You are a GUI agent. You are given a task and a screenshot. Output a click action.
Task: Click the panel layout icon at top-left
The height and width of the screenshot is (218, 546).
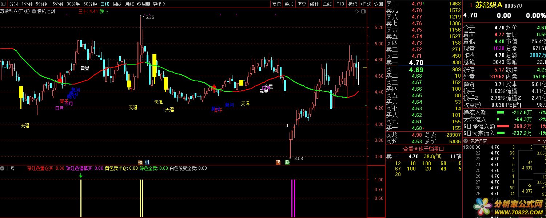coord(3,4)
